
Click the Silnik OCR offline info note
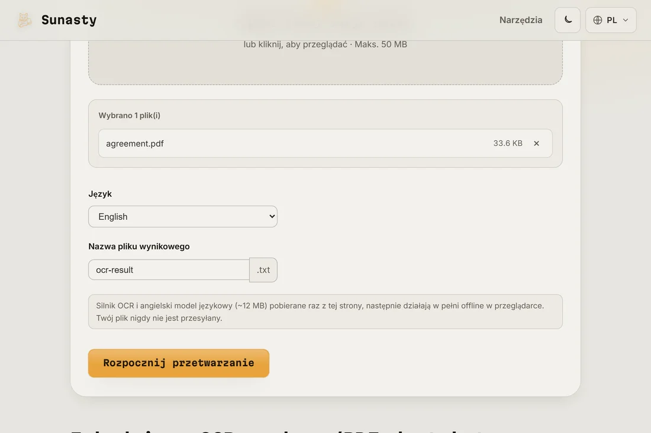click(325, 311)
